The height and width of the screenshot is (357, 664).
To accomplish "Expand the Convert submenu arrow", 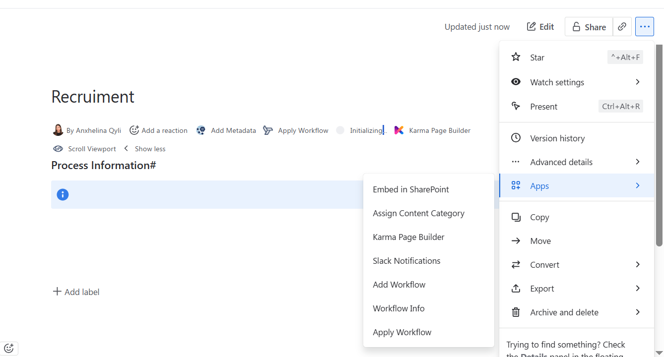I will pyautogui.click(x=638, y=265).
